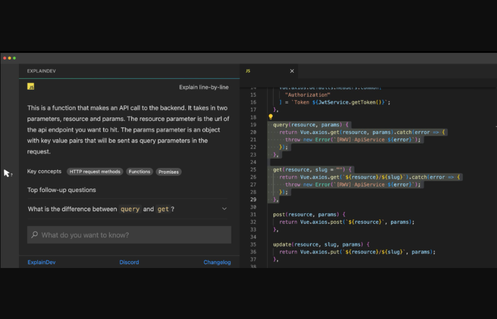Click the JS file icon on editor tab

coord(248,71)
